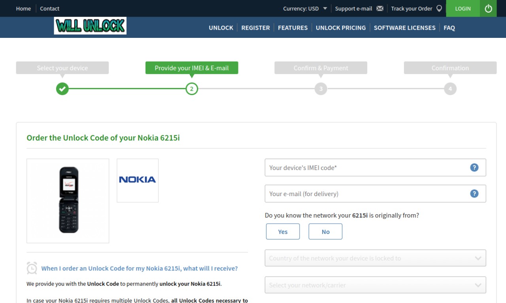Click the step 2 circle indicator
Viewport: 506px width, 303px height.
[192, 89]
